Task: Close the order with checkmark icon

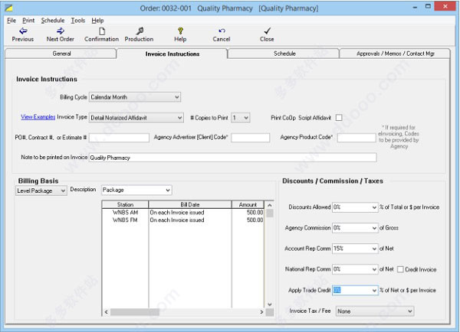Action: click(267, 34)
